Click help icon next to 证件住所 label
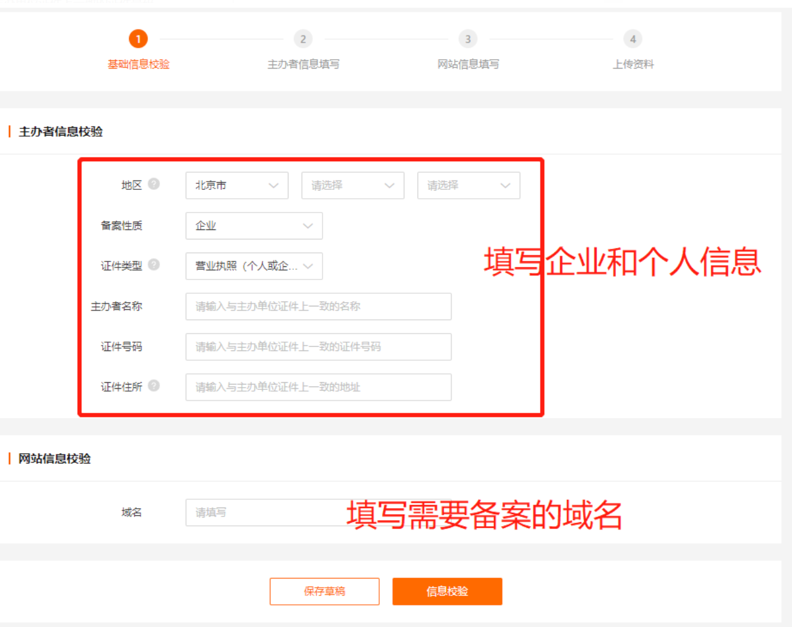Image resolution: width=792 pixels, height=627 pixels. (154, 386)
